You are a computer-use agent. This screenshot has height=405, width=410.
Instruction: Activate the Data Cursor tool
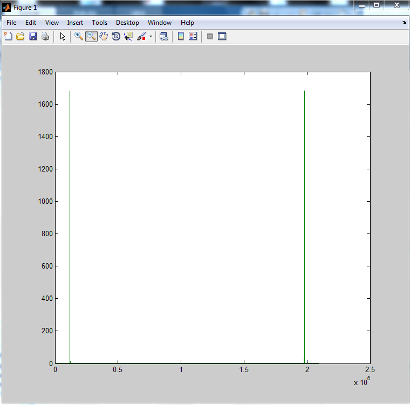point(128,37)
